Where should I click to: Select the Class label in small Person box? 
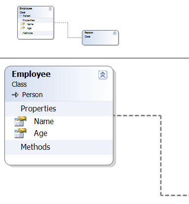pos(87,36)
